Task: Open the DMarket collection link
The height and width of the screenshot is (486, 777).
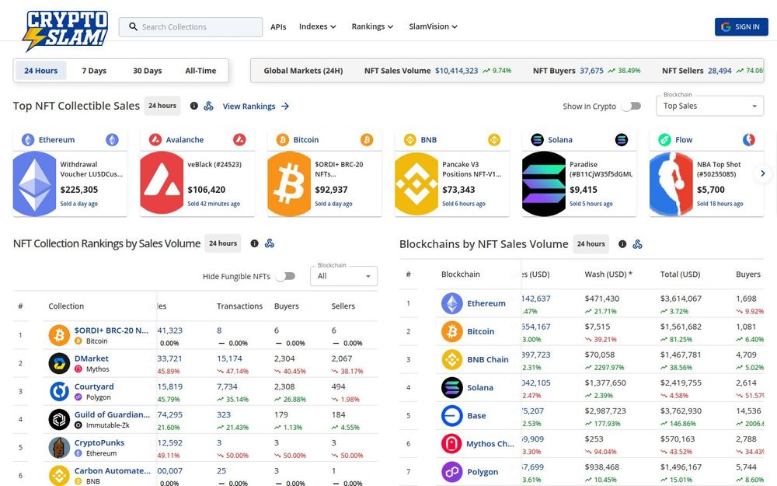Action: coord(91,358)
